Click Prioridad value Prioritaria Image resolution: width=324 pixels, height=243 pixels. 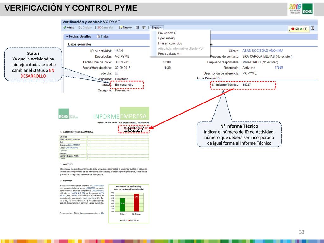click(121, 79)
